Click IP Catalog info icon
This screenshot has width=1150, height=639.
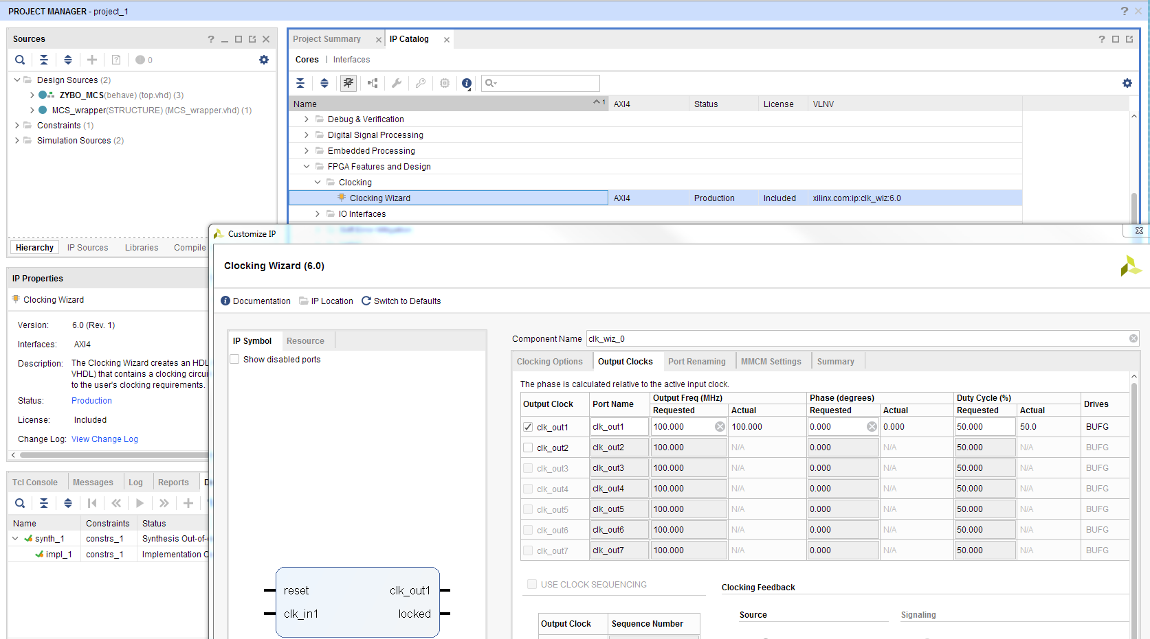coord(467,83)
